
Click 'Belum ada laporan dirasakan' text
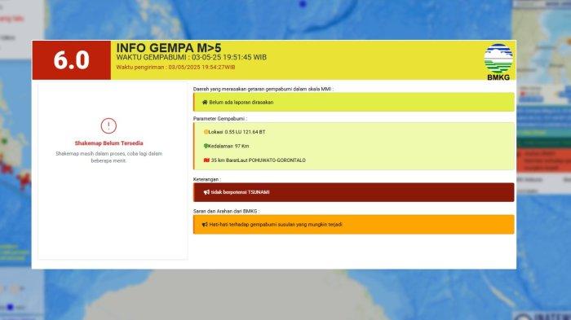pos(241,103)
